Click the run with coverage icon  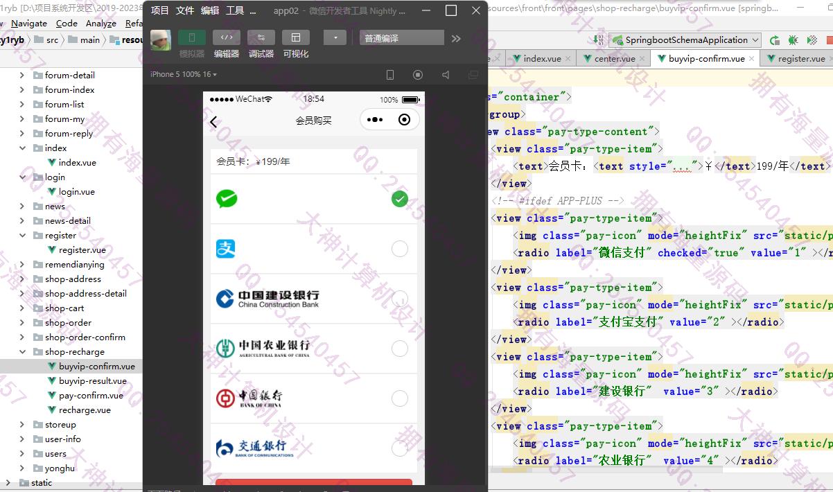[x=811, y=41]
